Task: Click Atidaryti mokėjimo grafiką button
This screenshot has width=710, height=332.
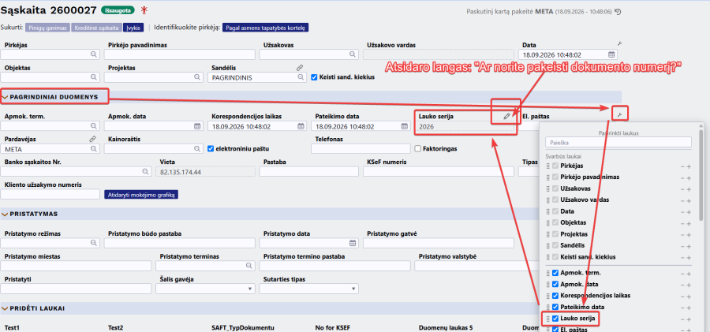Action: [141, 195]
